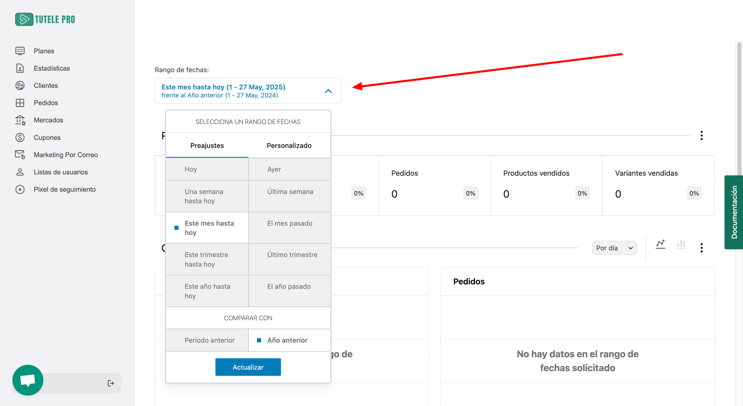This screenshot has height=406, width=743.
Task: Open the Por día interval dropdown
Action: (614, 248)
